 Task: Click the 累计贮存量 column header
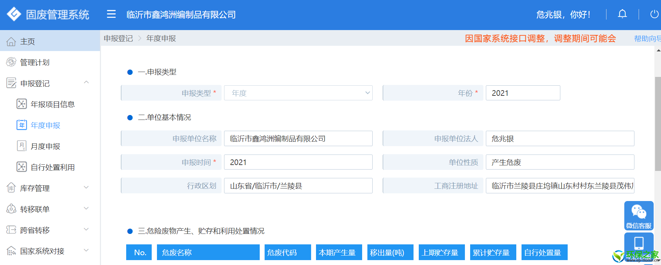[x=493, y=252]
